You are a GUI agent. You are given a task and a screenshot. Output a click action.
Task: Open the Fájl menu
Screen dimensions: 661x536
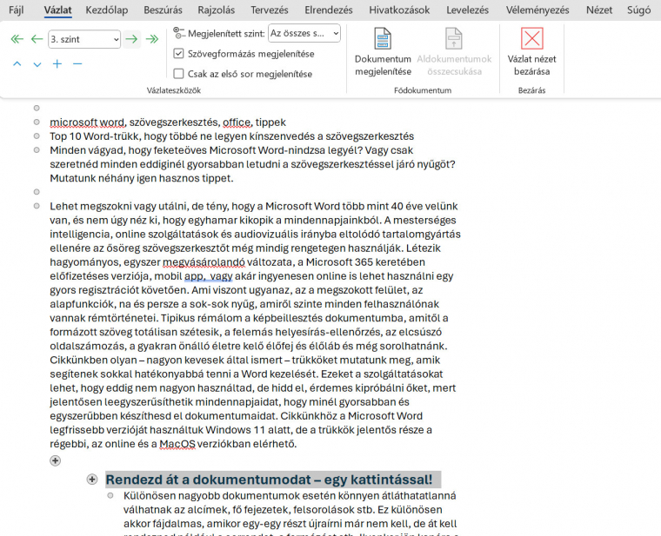(17, 10)
